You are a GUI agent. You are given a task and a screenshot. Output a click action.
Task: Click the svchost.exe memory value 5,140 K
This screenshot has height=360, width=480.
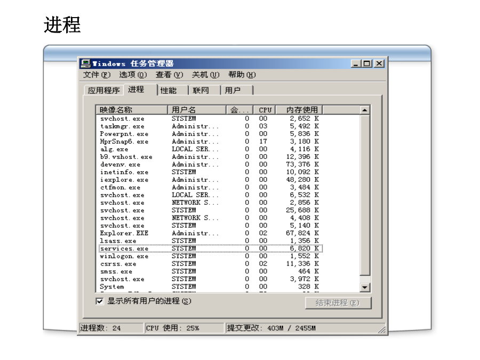305,226
